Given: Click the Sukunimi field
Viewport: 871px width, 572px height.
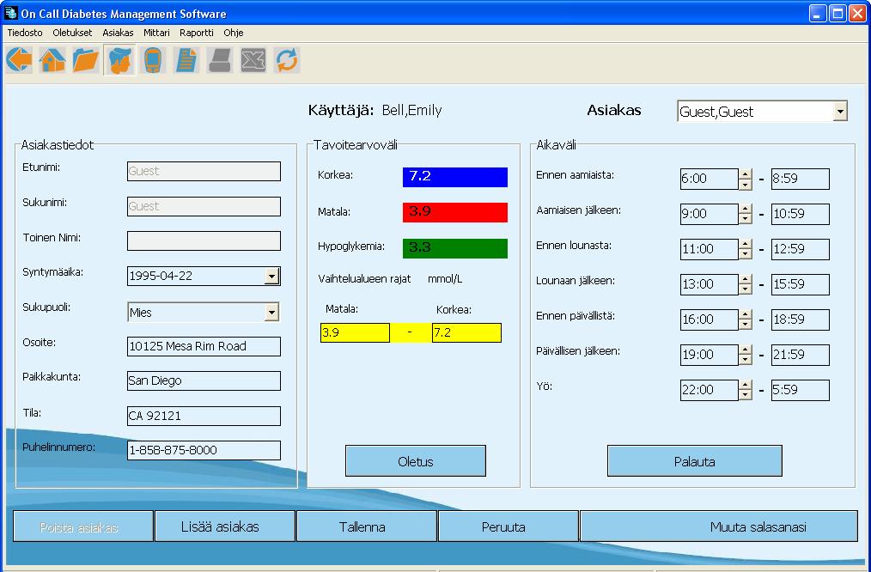Looking at the screenshot, I should pos(204,206).
